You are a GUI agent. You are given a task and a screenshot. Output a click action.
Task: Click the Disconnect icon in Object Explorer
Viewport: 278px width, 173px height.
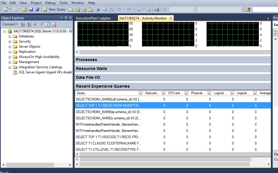point(29,24)
